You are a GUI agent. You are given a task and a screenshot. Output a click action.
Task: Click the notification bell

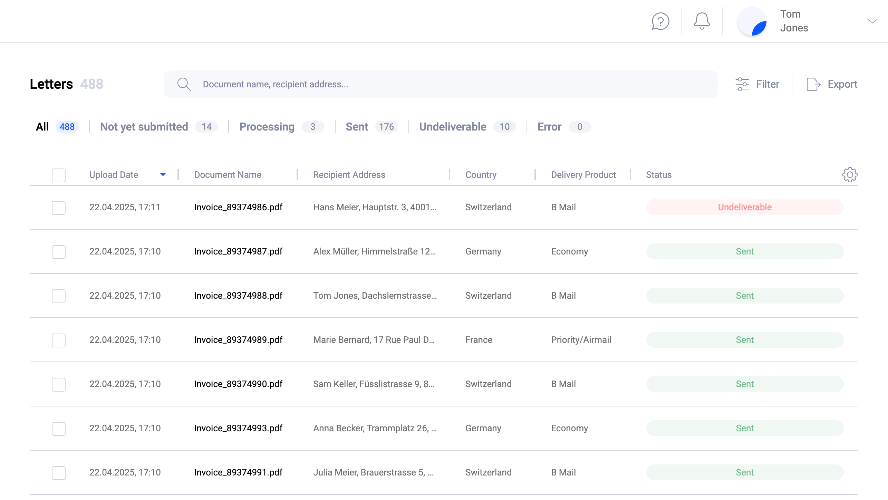point(702,21)
